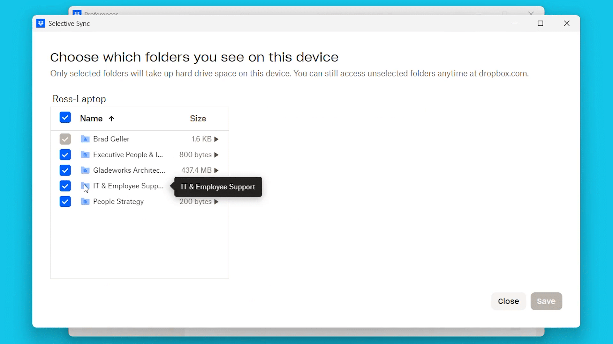This screenshot has height=344, width=613.
Task: Click the 200 bytes size value
Action: tap(195, 202)
